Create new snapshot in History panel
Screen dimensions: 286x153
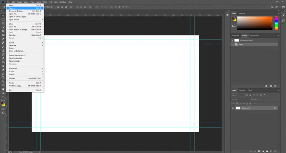click(x=271, y=86)
